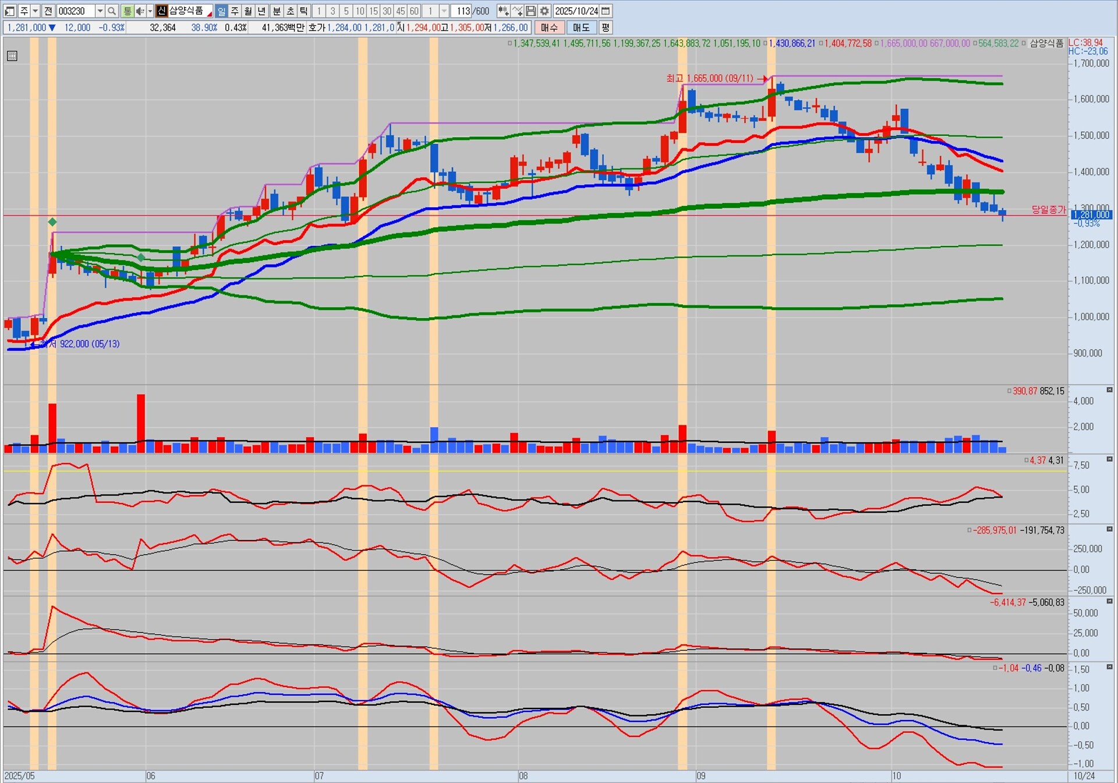Toggle volume pane collapse box

pos(1109,390)
